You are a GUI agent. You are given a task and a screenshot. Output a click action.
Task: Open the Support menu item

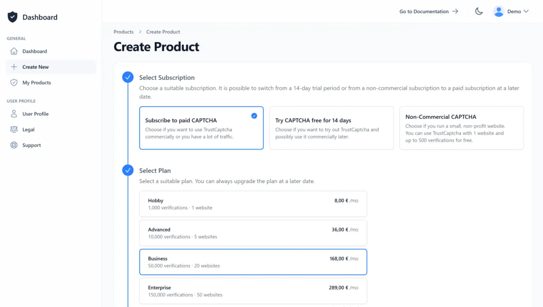click(x=32, y=145)
